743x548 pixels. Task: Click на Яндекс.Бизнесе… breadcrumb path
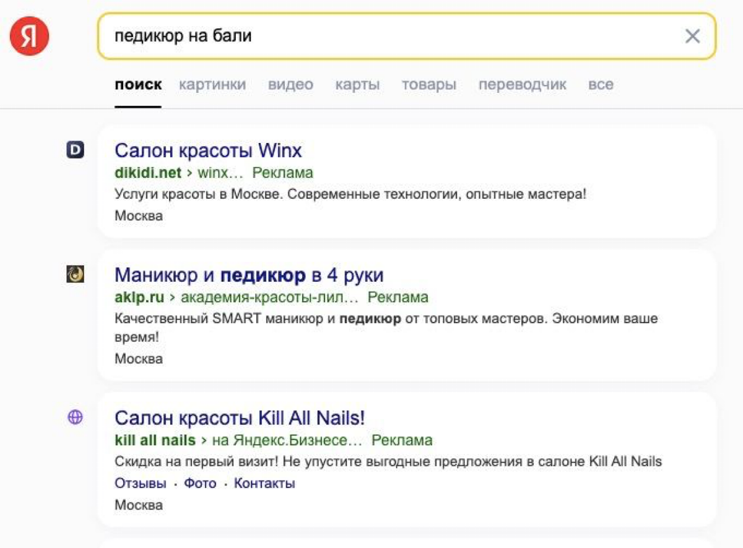(287, 441)
